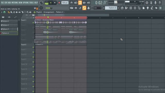The height and width of the screenshot is (93, 165).
Task: Select the Paint brush tool
Action: 11,12
